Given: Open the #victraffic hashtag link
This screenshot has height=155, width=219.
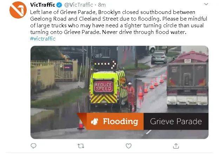Looking at the screenshot, I should [43, 39].
